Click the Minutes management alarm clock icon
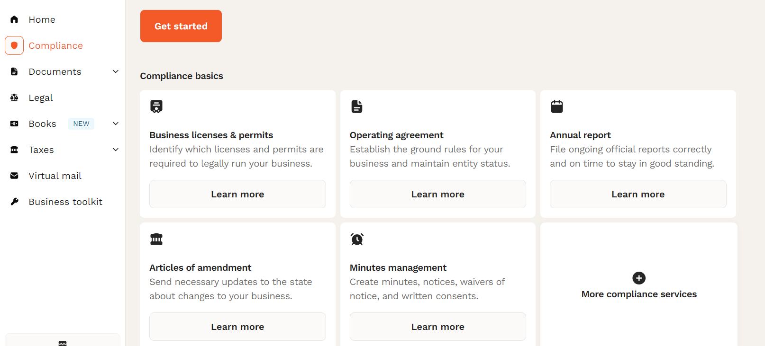The height and width of the screenshot is (346, 765). coord(357,239)
